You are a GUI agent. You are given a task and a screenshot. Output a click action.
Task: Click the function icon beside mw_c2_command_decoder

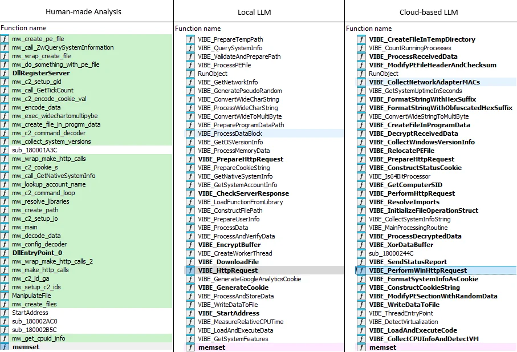tap(5, 133)
